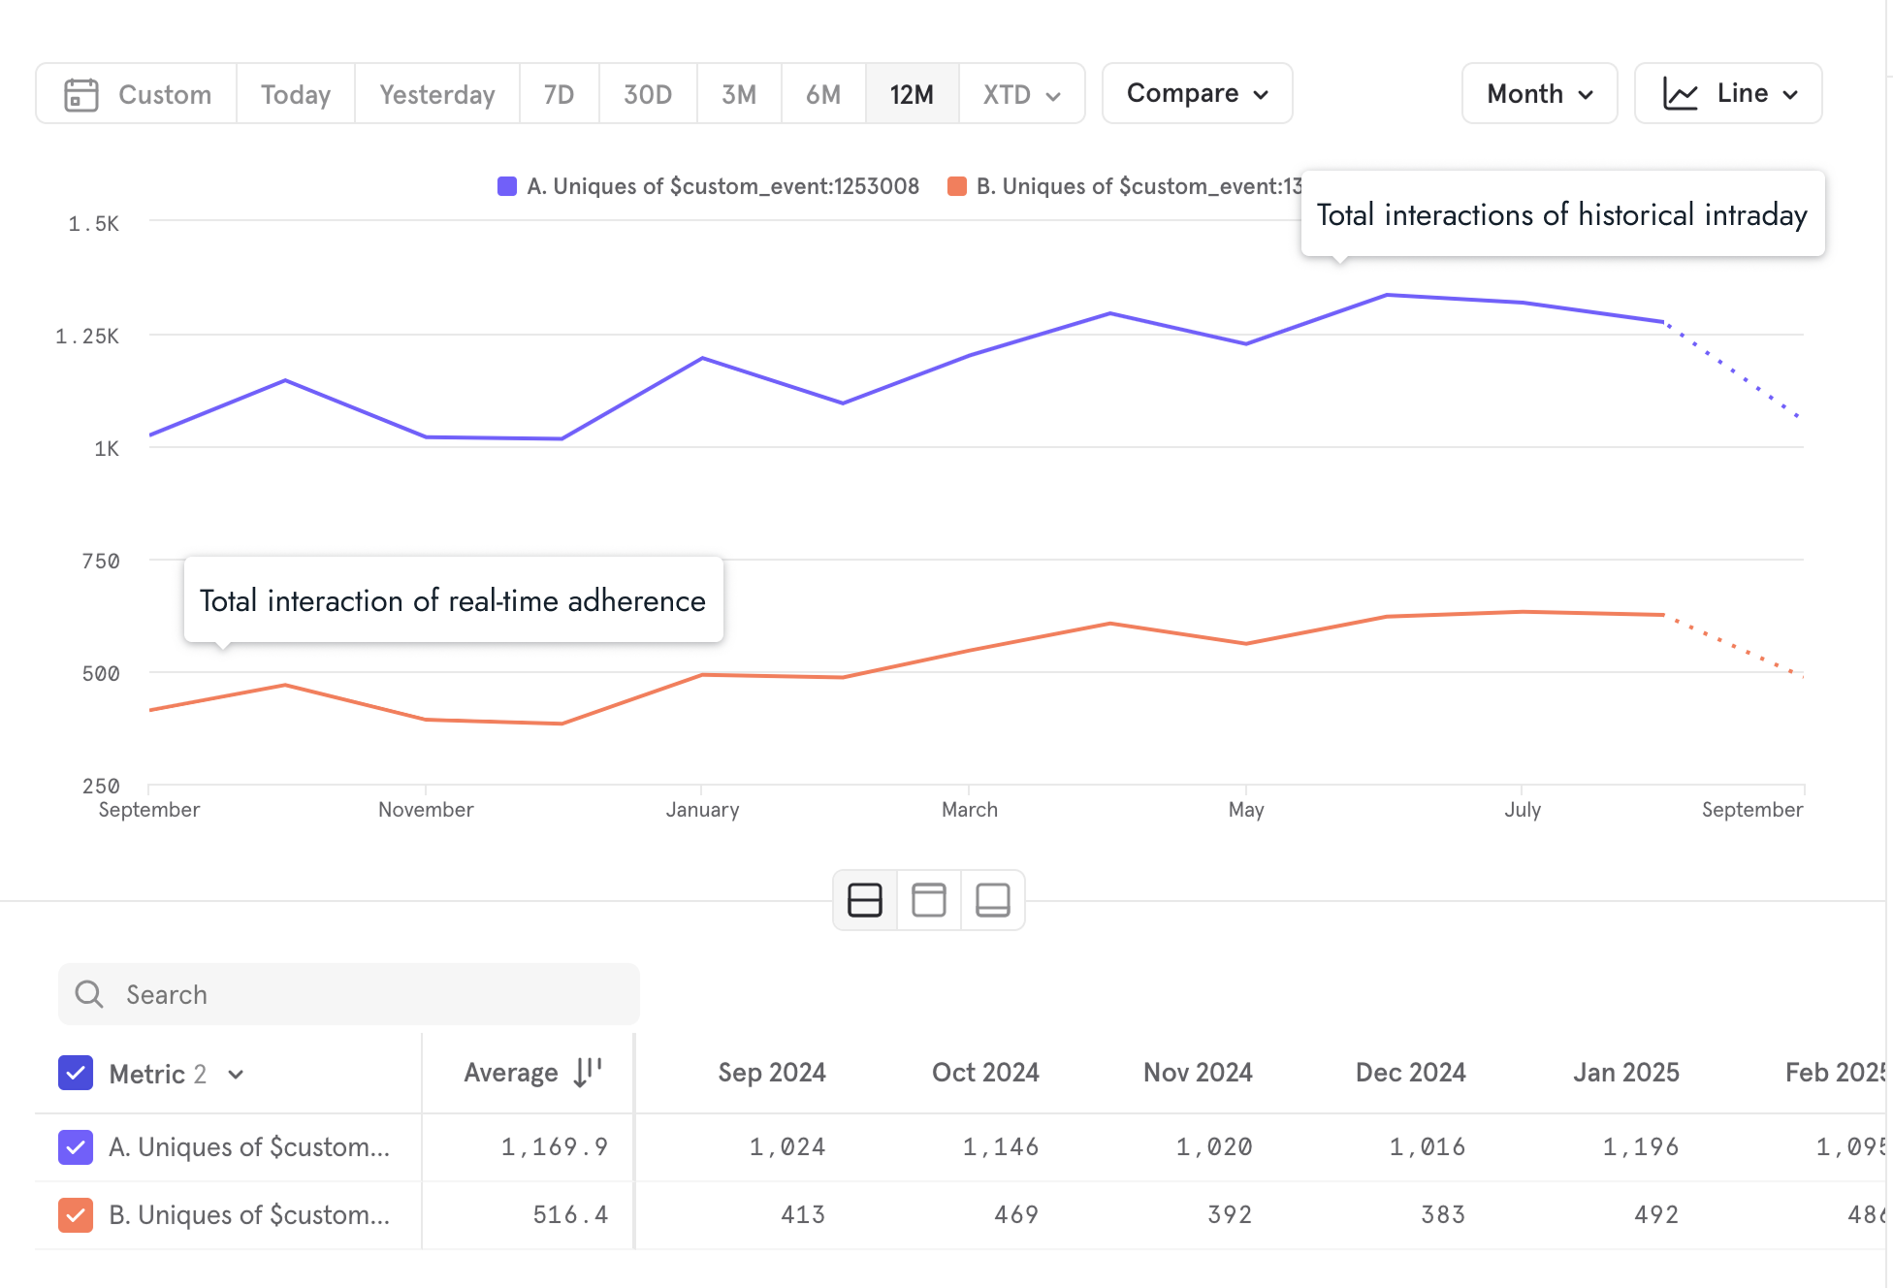This screenshot has width=1893, height=1288.
Task: Click purple legend swatch for series A
Action: coord(507,186)
